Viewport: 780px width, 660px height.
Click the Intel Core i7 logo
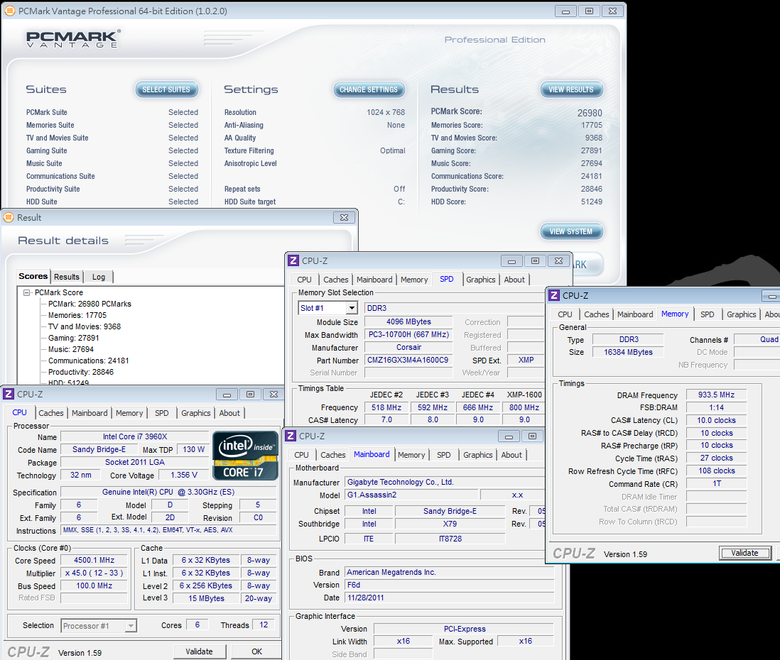point(245,455)
